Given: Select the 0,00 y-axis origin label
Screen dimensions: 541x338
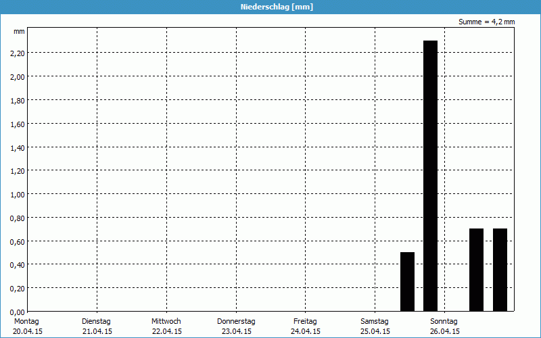Looking at the screenshot, I should pyautogui.click(x=18, y=312).
